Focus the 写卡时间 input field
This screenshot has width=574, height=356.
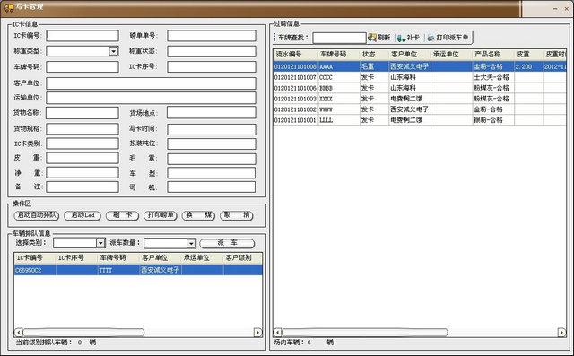(x=212, y=129)
